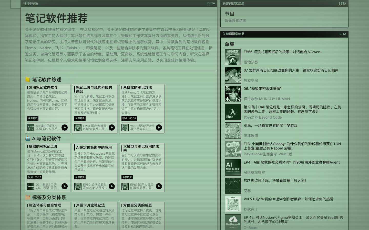This screenshot has width=369, height=230.
Task: Open card titled AI在定价策略中的应用
Action: click(95, 168)
